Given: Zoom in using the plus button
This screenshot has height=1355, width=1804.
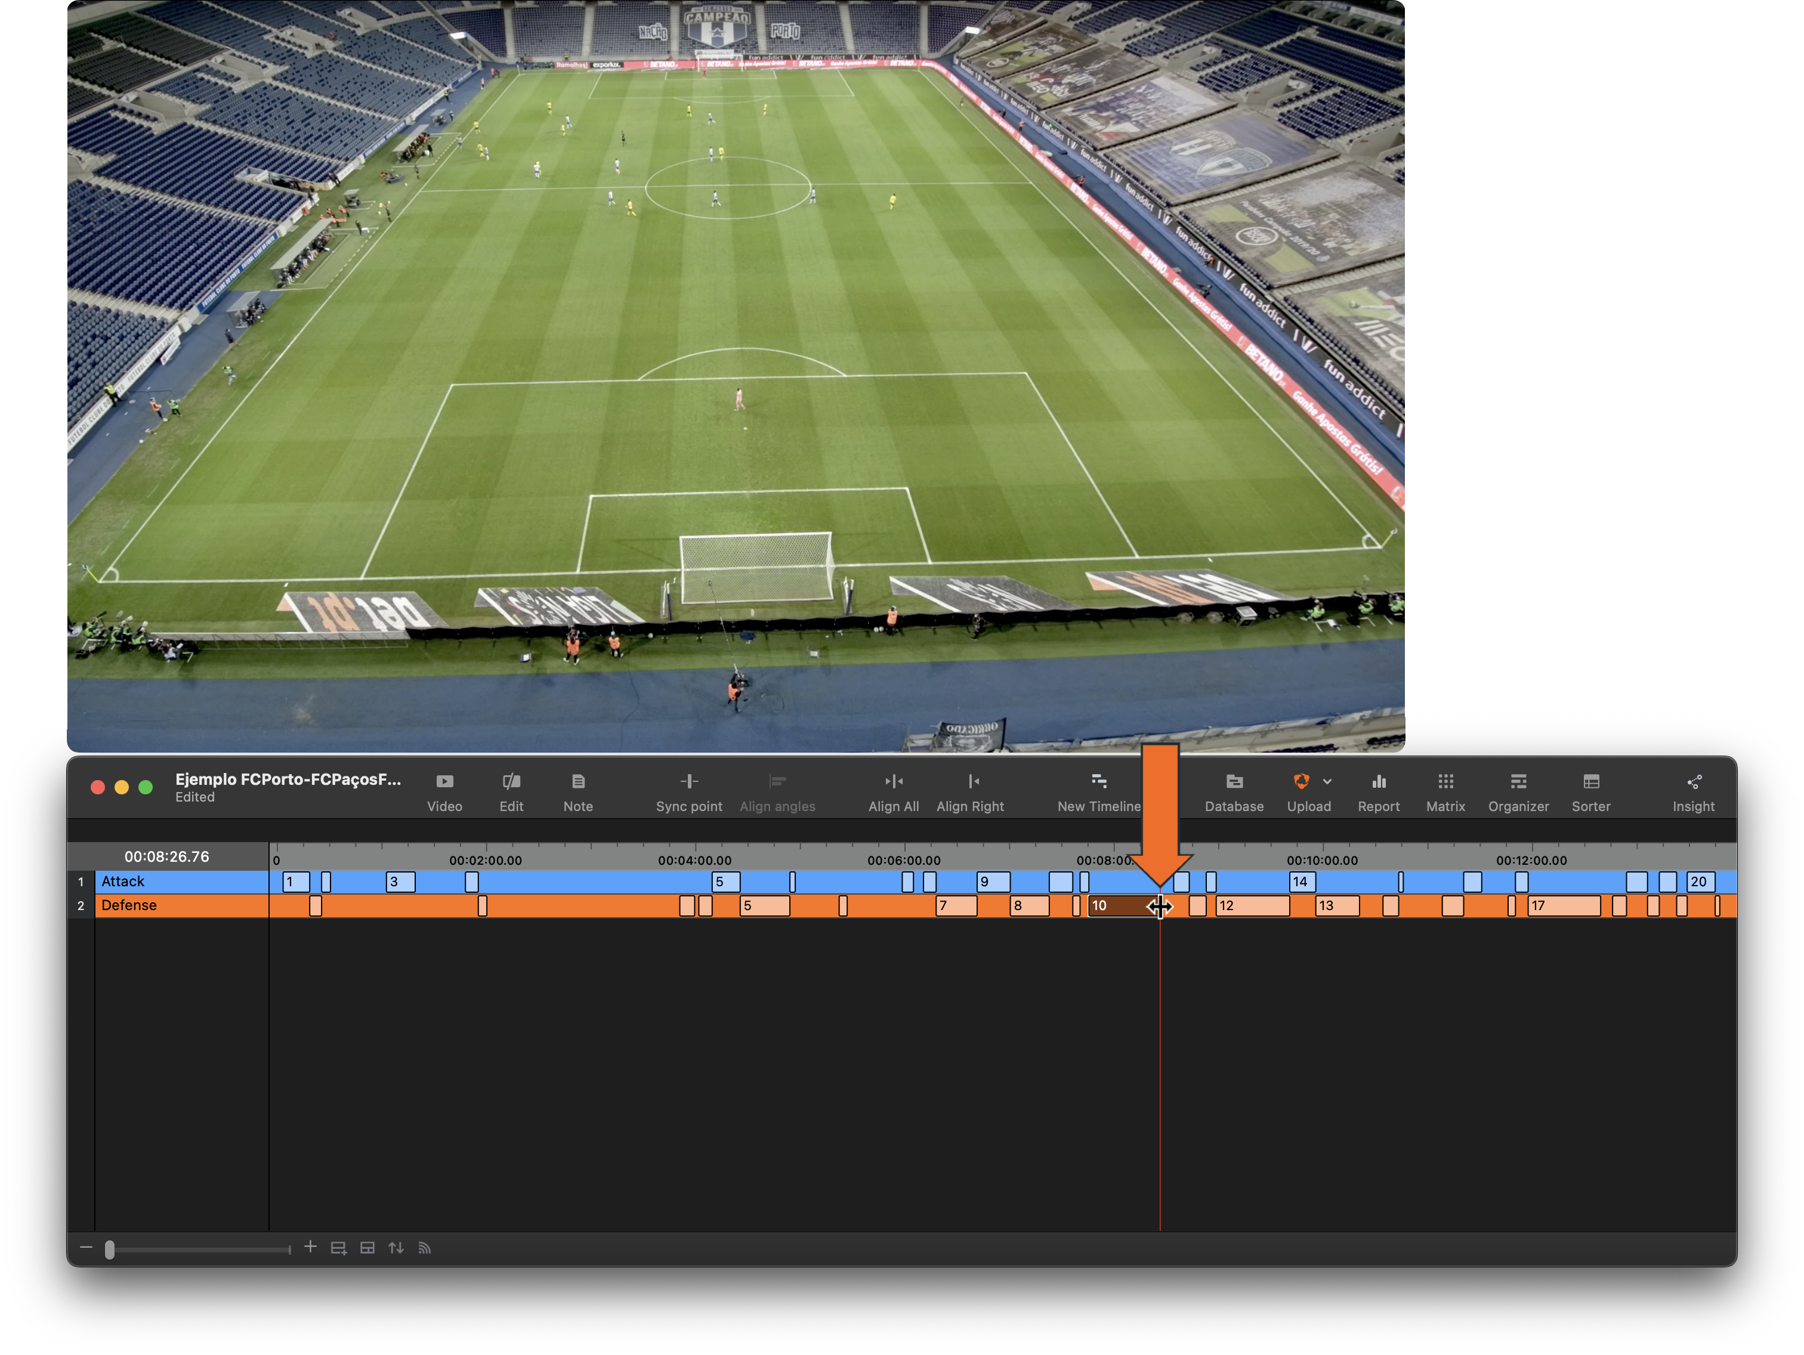Looking at the screenshot, I should tap(311, 1248).
